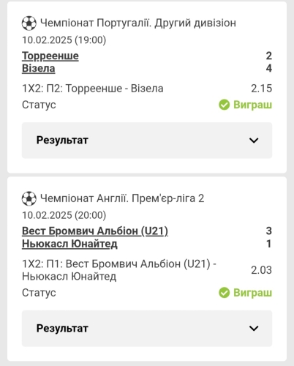Open the Торреенше team link
Viewport: 294px width, 366px height.
[x=50, y=56]
